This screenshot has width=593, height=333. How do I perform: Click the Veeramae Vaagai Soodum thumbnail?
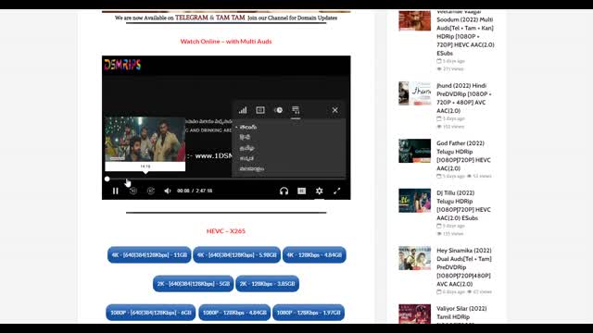[x=414, y=20]
